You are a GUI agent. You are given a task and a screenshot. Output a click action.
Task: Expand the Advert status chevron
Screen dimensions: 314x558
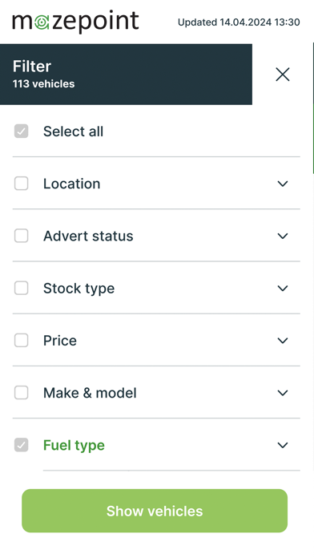pyautogui.click(x=283, y=236)
